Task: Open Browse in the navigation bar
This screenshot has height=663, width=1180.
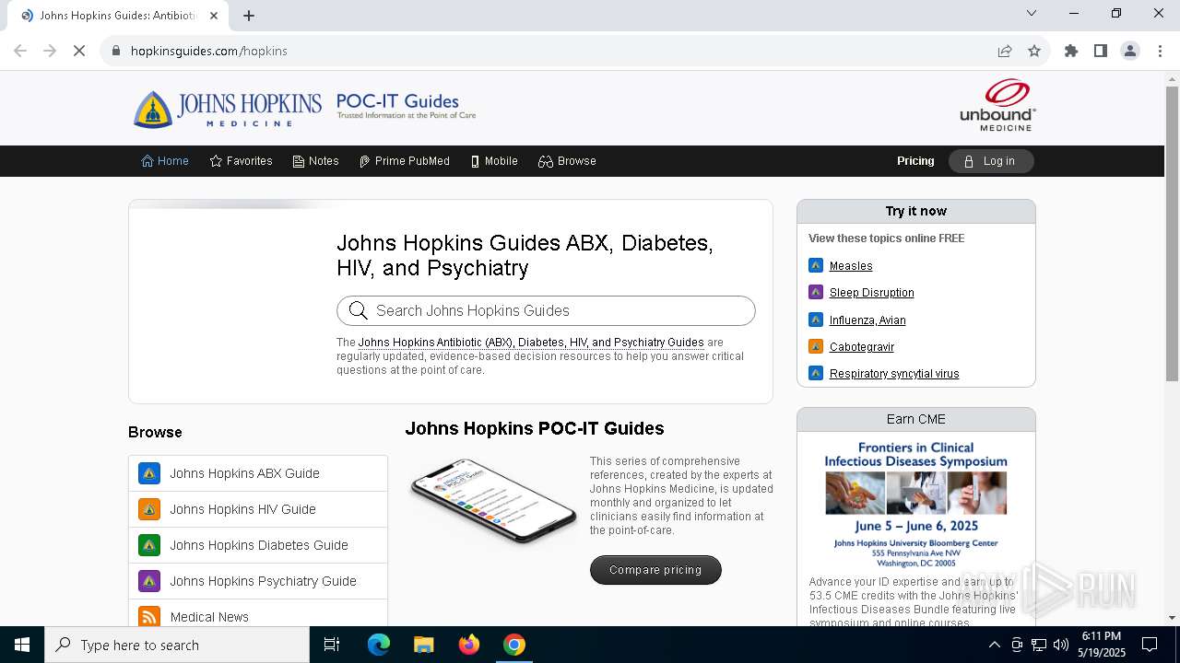Action: pyautogui.click(x=567, y=161)
